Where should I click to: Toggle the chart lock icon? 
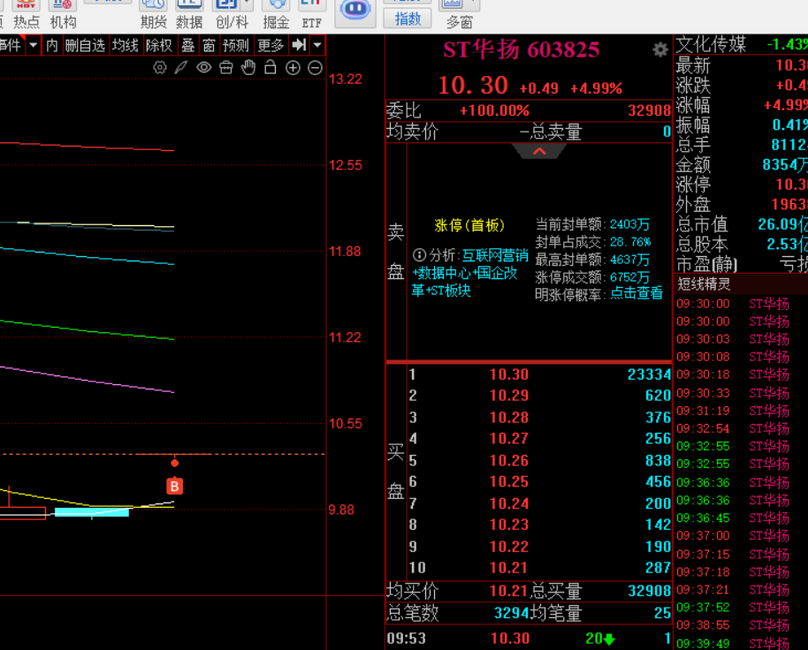click(x=271, y=67)
